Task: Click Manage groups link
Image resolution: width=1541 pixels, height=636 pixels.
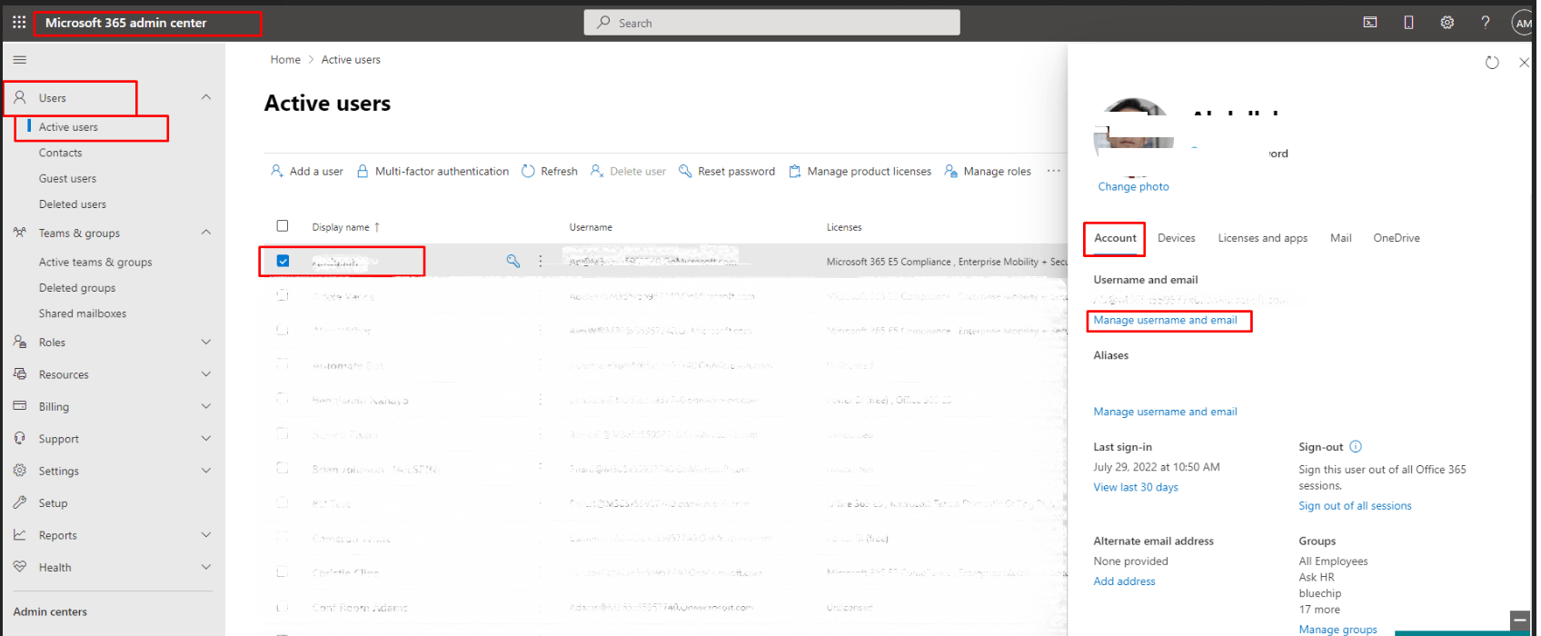Action: 1337,630
